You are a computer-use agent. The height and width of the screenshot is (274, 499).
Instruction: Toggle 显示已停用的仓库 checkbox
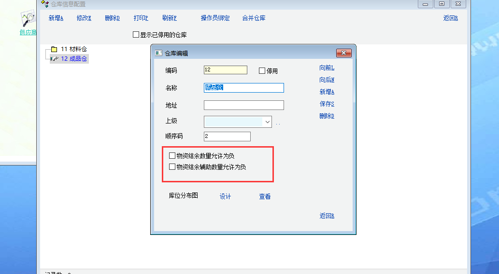pyautogui.click(x=136, y=35)
